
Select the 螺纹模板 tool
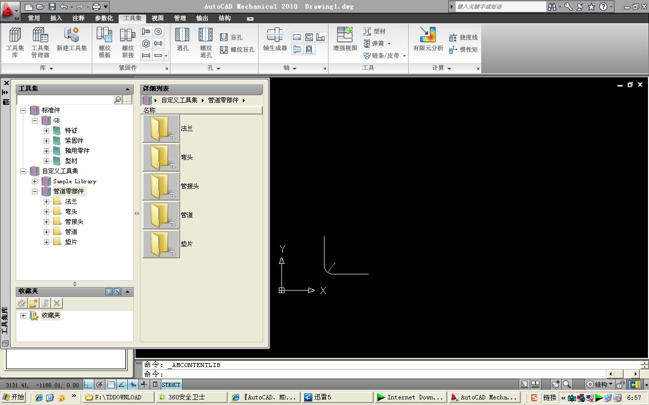[x=104, y=42]
